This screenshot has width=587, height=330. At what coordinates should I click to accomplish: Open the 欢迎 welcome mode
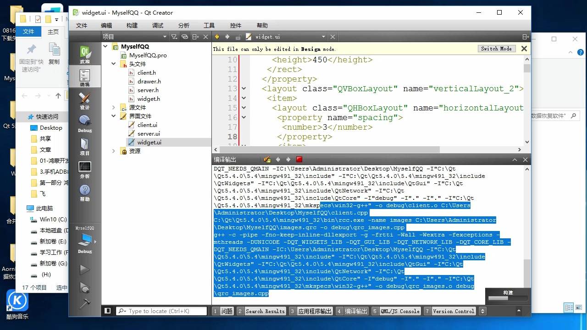click(85, 55)
